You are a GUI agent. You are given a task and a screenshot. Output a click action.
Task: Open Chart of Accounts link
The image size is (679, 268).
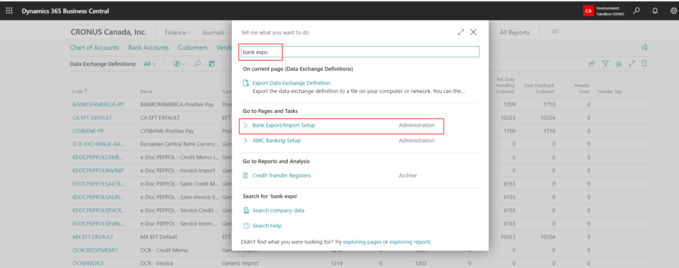tap(94, 48)
